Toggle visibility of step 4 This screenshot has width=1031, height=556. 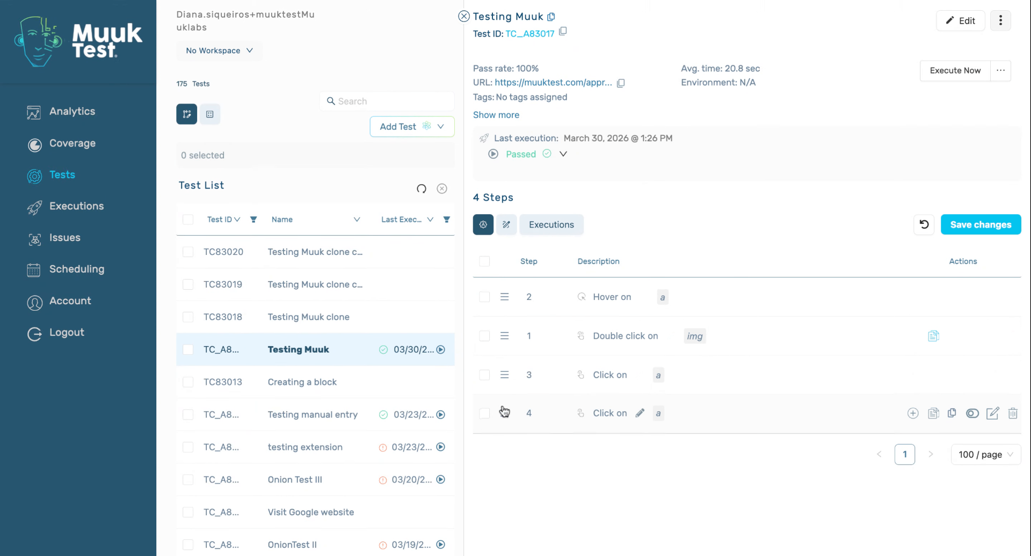pos(972,413)
